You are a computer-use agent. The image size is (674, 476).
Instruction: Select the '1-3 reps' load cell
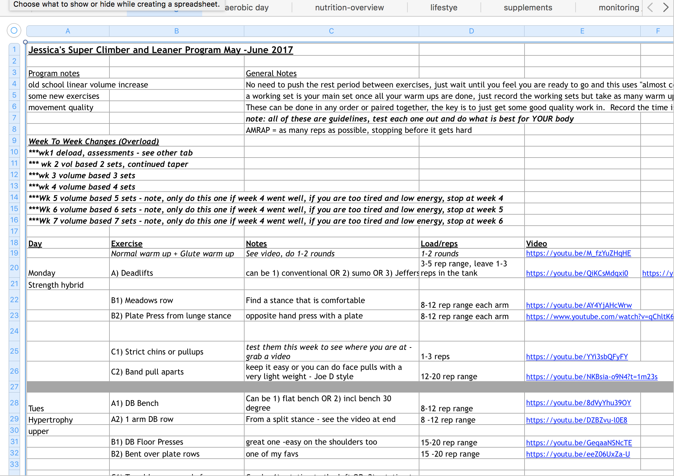tap(471, 351)
